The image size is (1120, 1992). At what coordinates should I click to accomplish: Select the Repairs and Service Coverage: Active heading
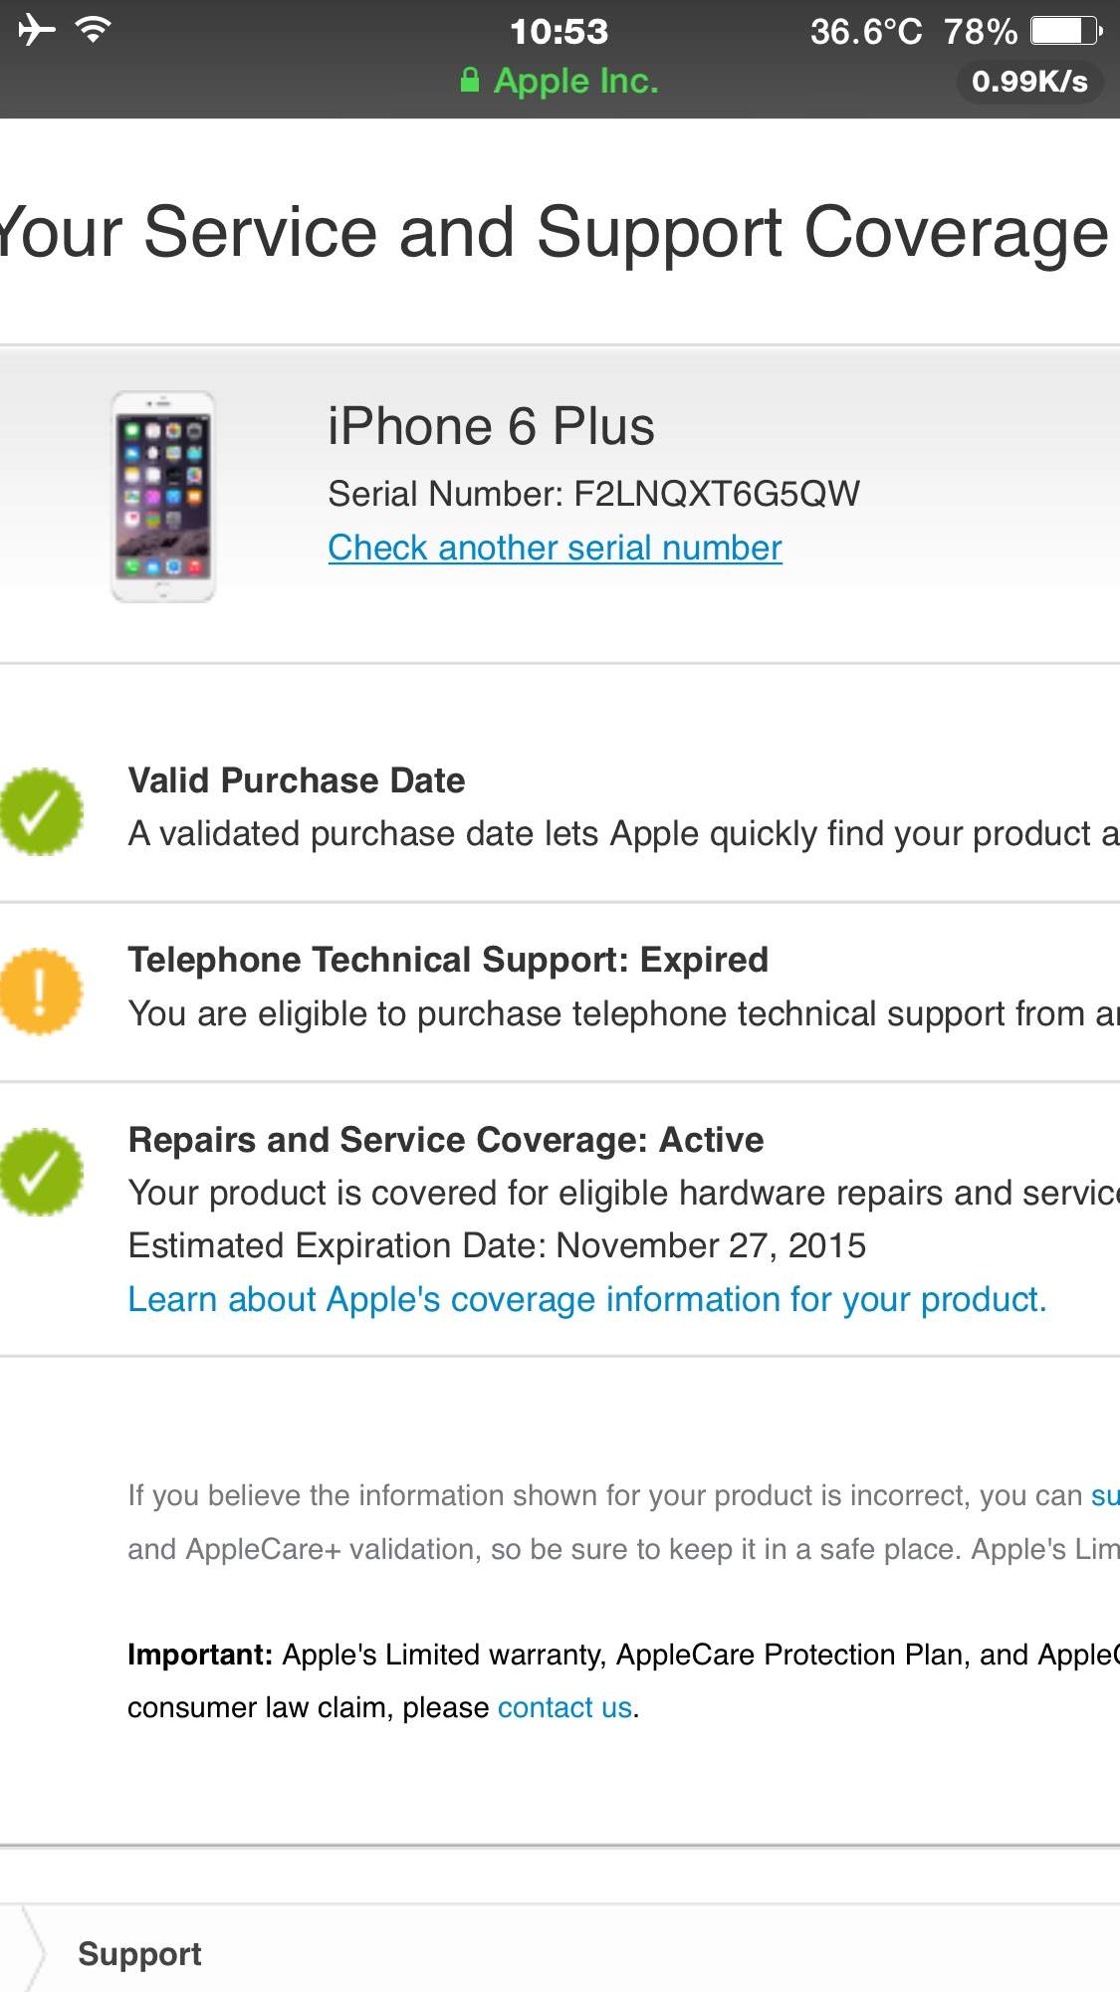(446, 1140)
